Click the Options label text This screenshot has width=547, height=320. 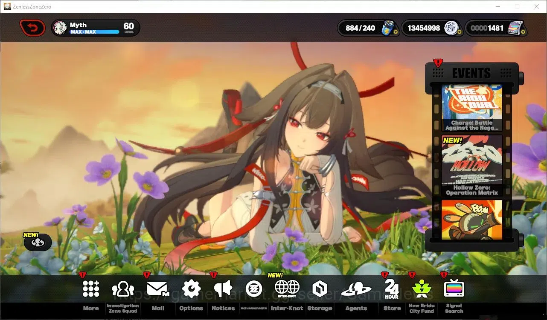[191, 309]
